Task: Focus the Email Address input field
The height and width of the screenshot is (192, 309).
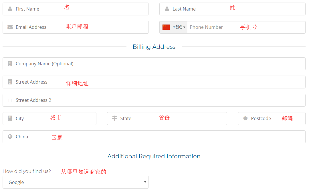Action: (76, 27)
